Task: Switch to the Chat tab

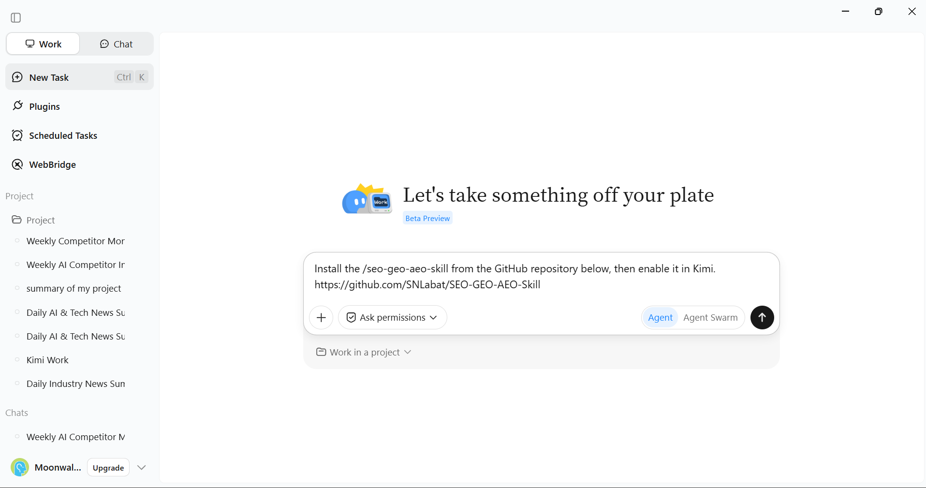Action: click(x=117, y=44)
